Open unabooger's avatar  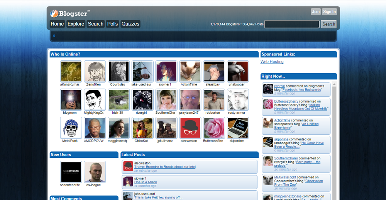238,72
